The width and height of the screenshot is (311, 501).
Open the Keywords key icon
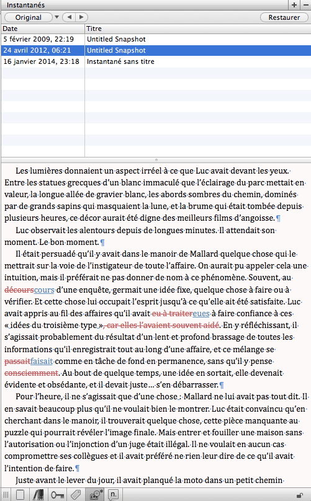pyautogui.click(x=57, y=495)
